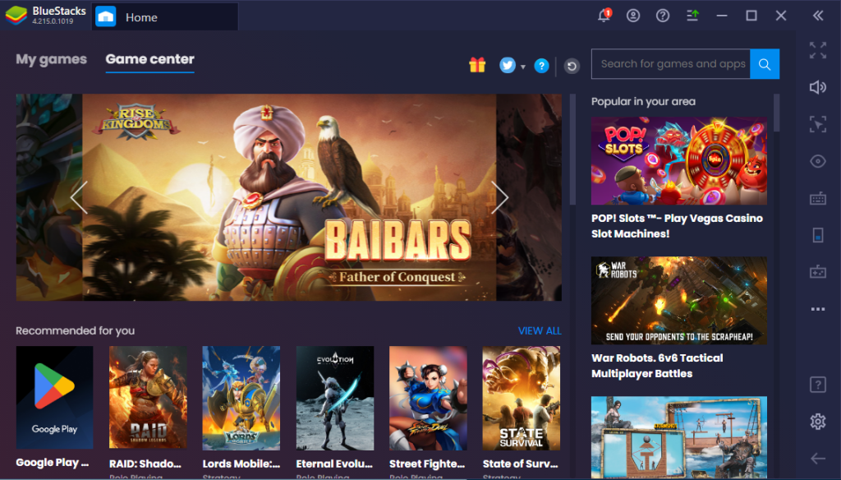Open the POP! Slots banner image
841x480 pixels.
pyautogui.click(x=679, y=160)
